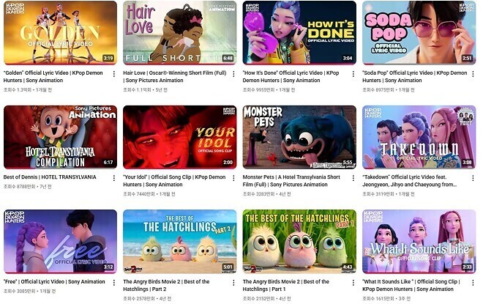This screenshot has height=304, width=483.
Task: Open three-dot menu for Your Idol song clip
Action: (233, 178)
